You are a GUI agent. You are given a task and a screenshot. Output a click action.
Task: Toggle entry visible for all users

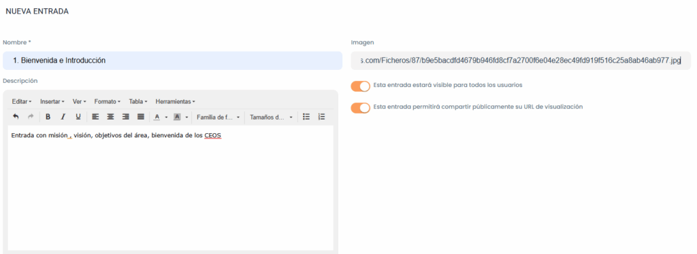coord(361,86)
